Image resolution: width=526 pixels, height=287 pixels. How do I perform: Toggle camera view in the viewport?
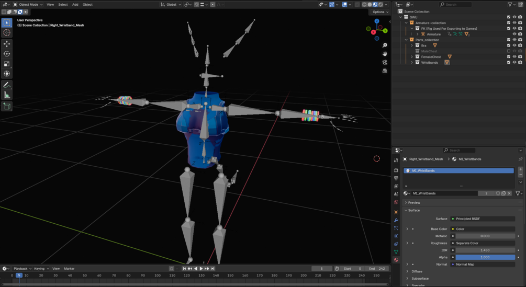pyautogui.click(x=385, y=62)
